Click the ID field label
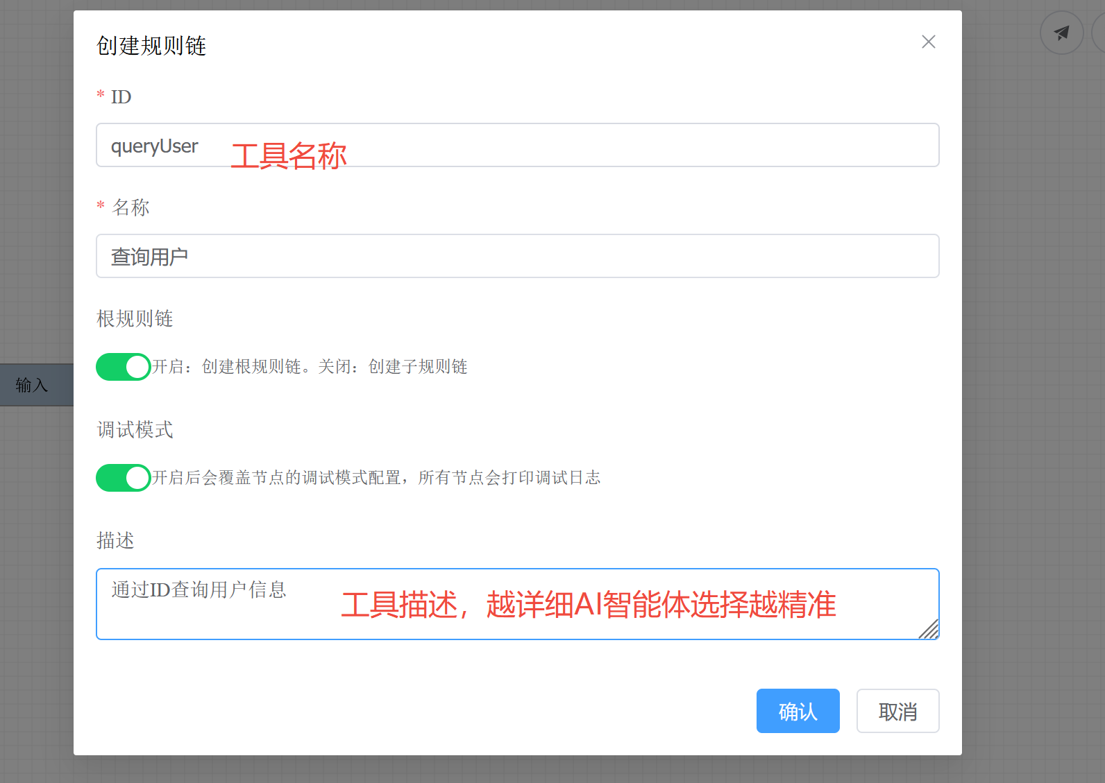1105x783 pixels. point(121,97)
